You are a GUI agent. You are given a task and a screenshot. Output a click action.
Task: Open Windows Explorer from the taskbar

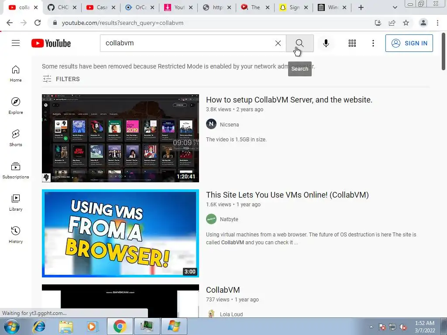tap(66, 326)
